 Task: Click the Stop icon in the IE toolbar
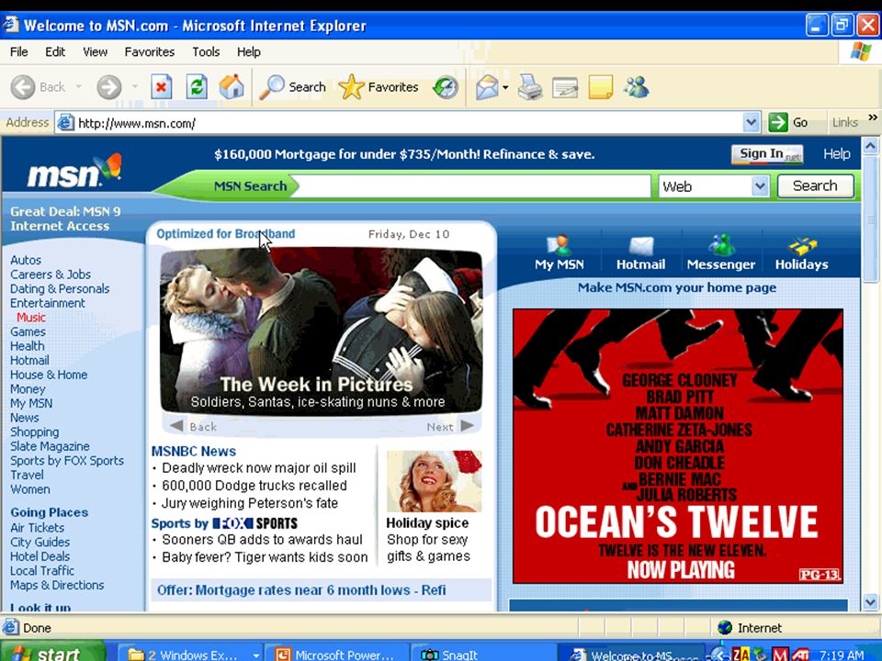(161, 87)
